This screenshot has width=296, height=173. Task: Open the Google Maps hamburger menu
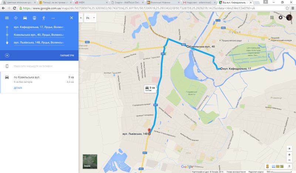pyautogui.click(x=7, y=18)
